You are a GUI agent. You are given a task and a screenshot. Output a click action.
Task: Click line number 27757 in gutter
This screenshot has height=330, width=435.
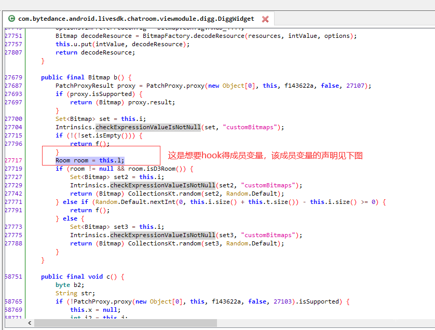[x=13, y=45]
